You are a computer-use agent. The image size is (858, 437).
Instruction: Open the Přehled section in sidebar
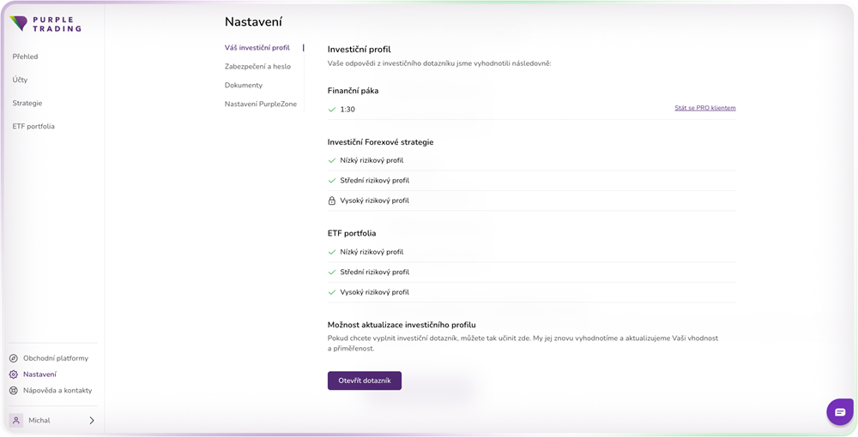[25, 57]
